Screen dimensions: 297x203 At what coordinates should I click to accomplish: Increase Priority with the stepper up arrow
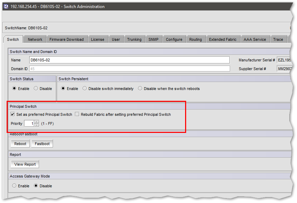tap(37, 122)
